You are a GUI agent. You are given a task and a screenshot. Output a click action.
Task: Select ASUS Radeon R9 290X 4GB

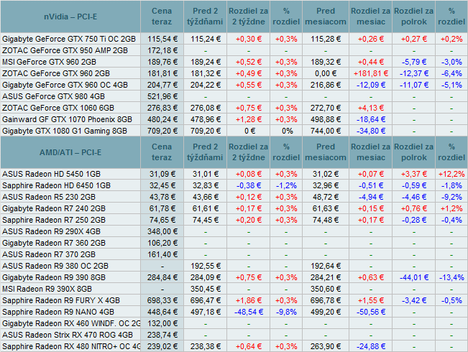pyautogui.click(x=51, y=231)
